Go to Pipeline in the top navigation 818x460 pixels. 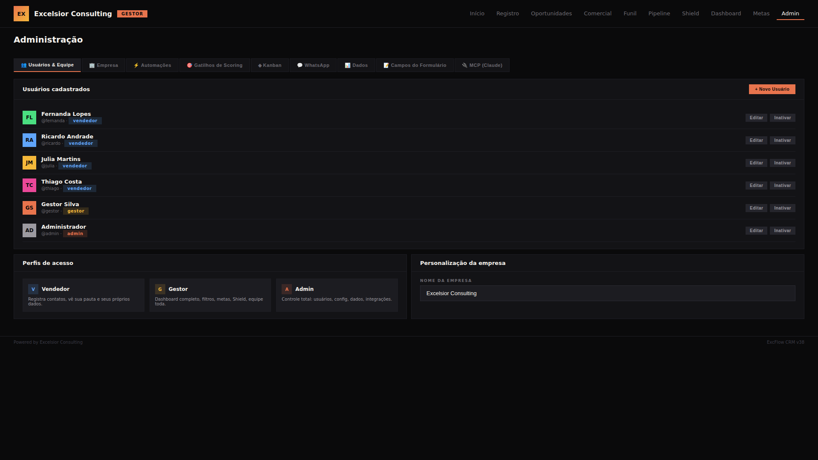(659, 14)
